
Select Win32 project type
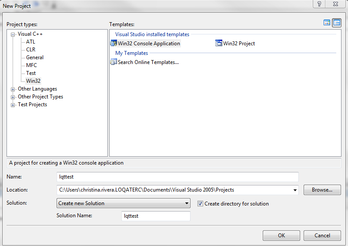click(33, 81)
